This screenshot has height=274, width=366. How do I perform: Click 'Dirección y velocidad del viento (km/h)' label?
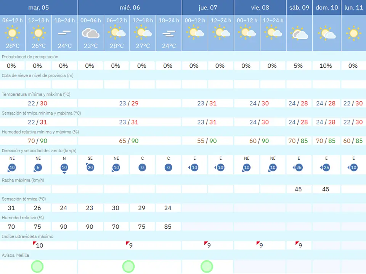pyautogui.click(x=39, y=151)
